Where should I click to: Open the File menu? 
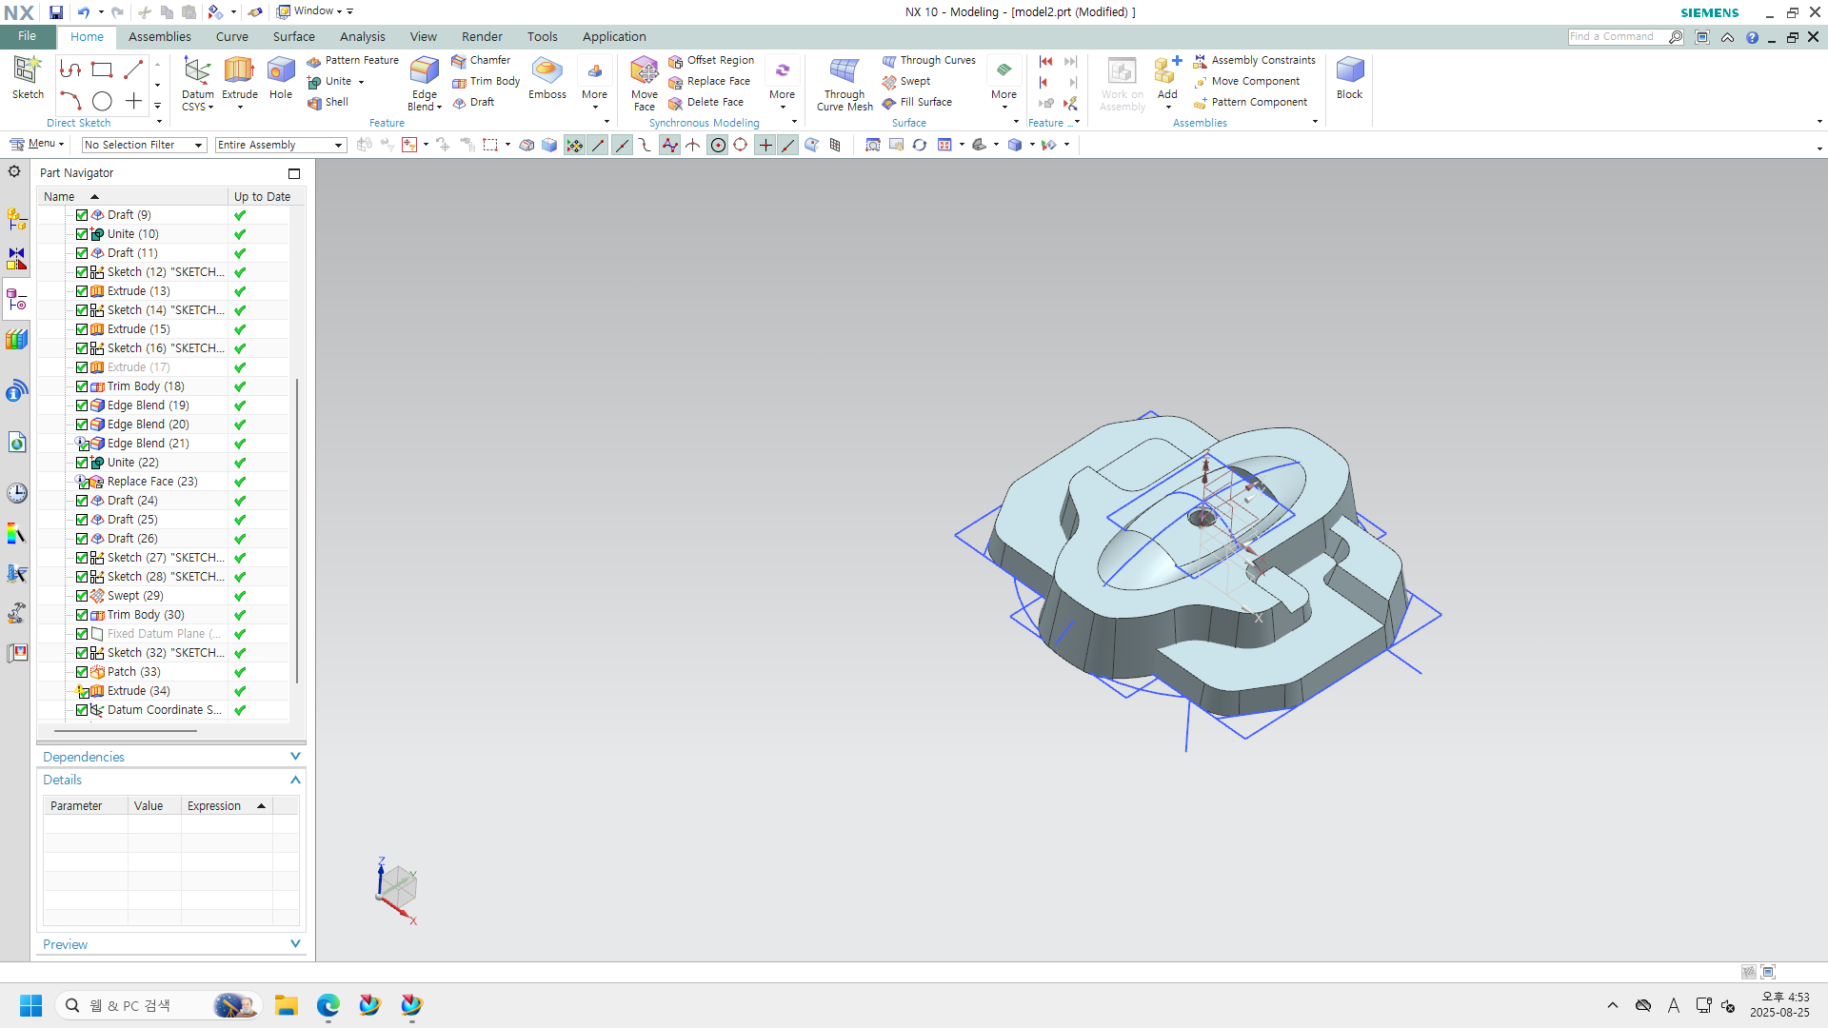pos(27,36)
